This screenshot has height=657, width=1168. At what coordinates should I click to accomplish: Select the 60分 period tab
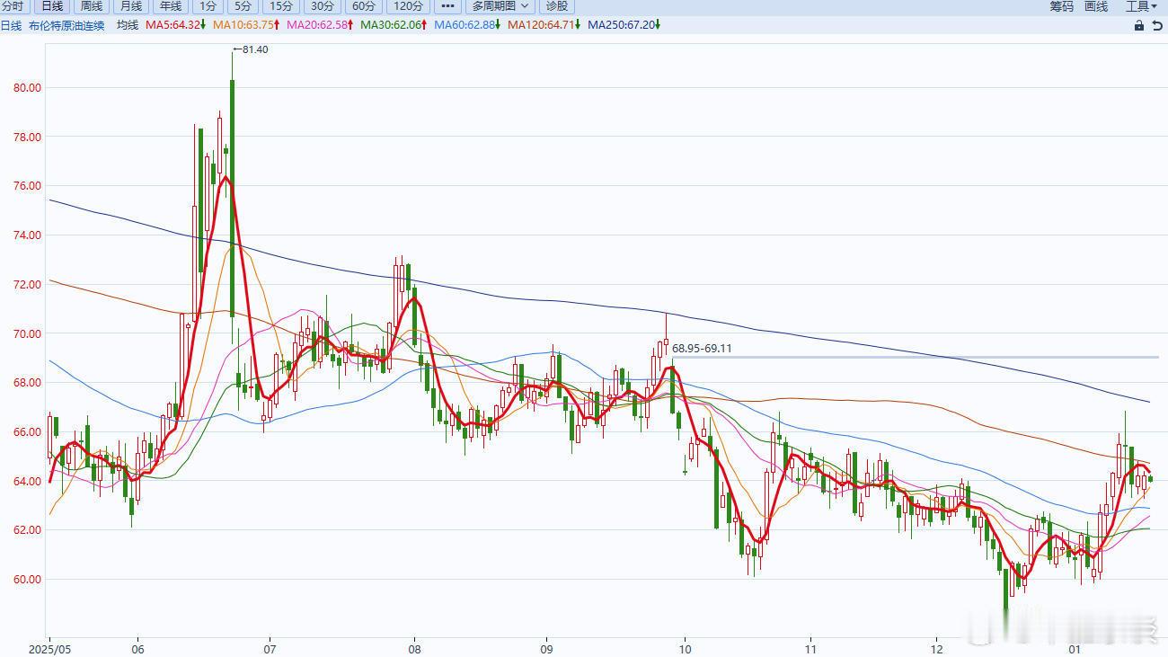(x=364, y=5)
